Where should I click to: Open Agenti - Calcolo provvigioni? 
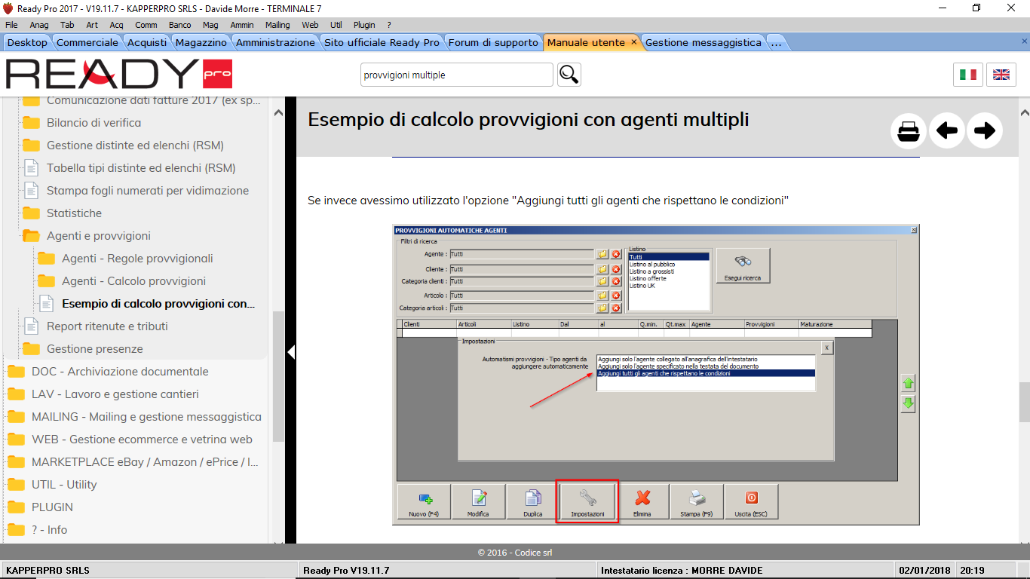pyautogui.click(x=133, y=281)
